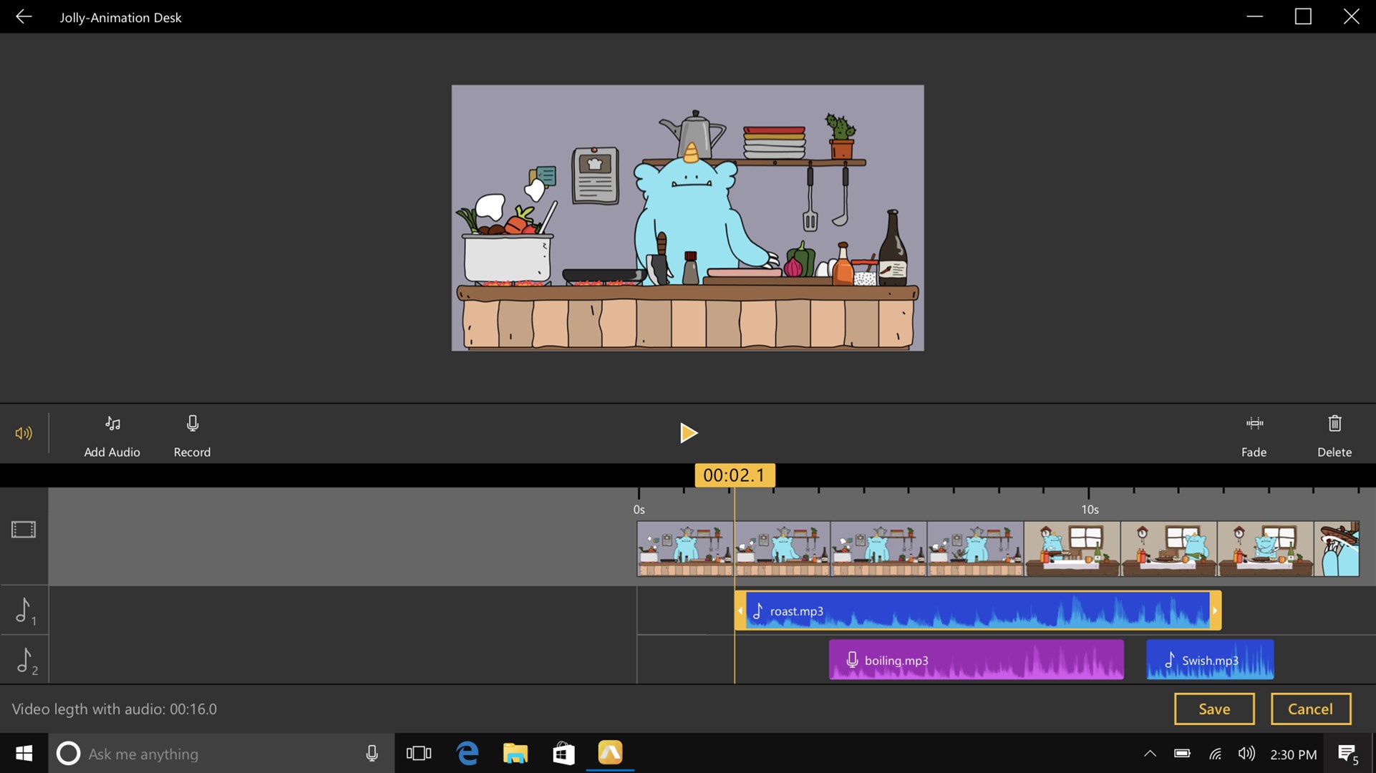
Task: Expand hidden system tray icons
Action: coord(1150,753)
